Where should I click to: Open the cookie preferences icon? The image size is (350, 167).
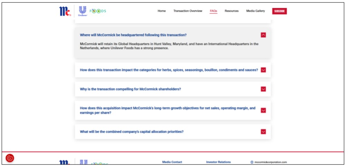pos(10,158)
